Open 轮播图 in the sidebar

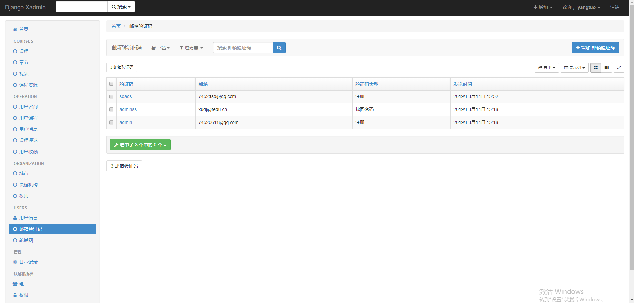click(x=26, y=240)
